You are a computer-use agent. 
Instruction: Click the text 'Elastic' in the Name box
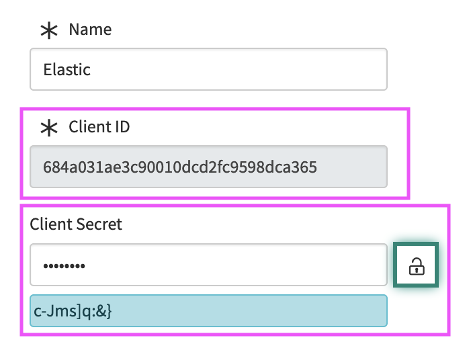point(67,69)
